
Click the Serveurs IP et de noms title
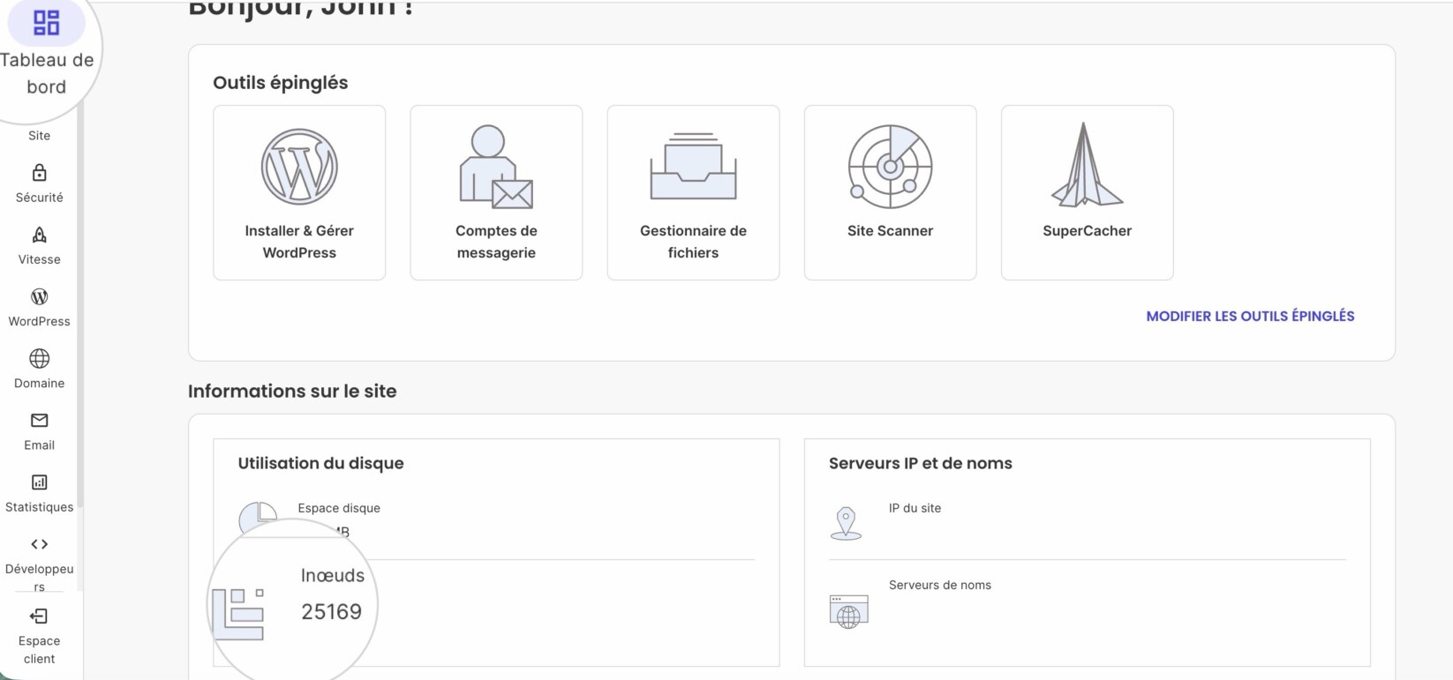(x=920, y=463)
